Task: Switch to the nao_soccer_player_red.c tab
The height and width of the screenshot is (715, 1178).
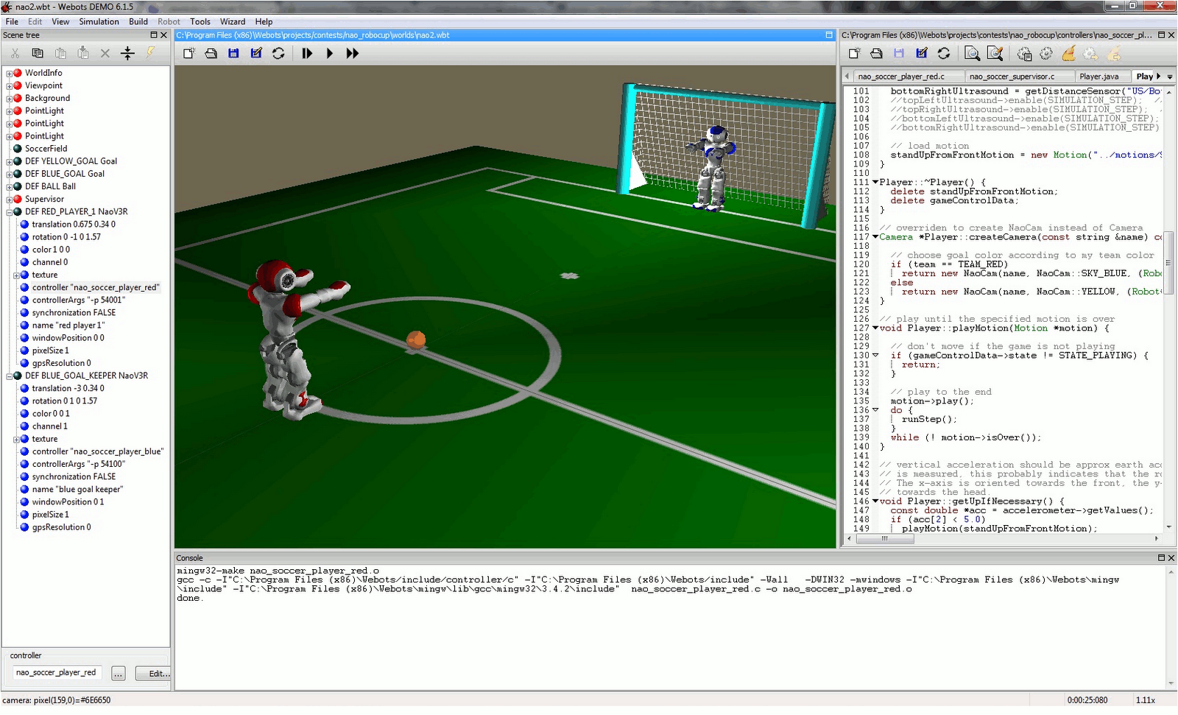Action: pyautogui.click(x=901, y=77)
